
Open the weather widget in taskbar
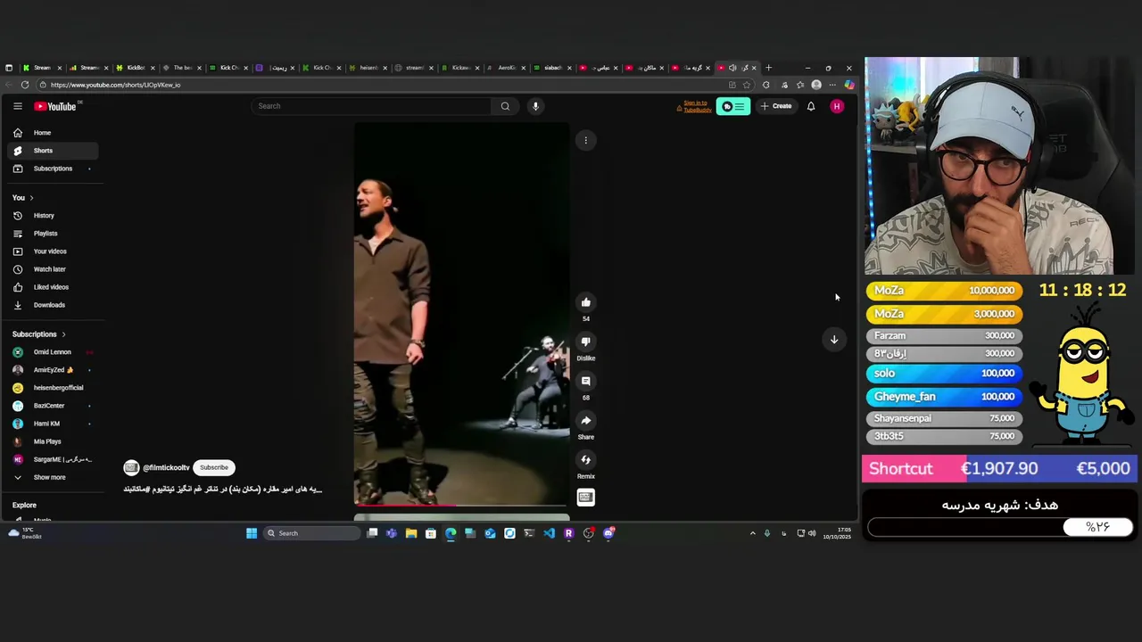[x=25, y=533]
